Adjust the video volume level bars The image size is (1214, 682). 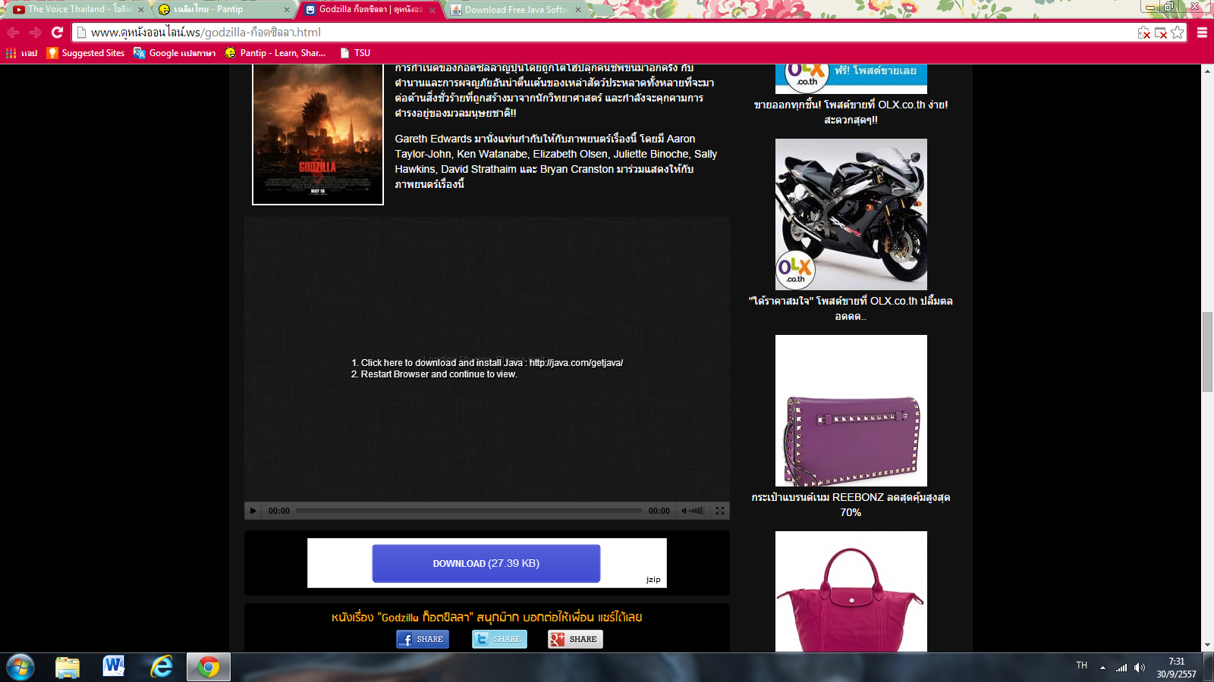click(697, 511)
